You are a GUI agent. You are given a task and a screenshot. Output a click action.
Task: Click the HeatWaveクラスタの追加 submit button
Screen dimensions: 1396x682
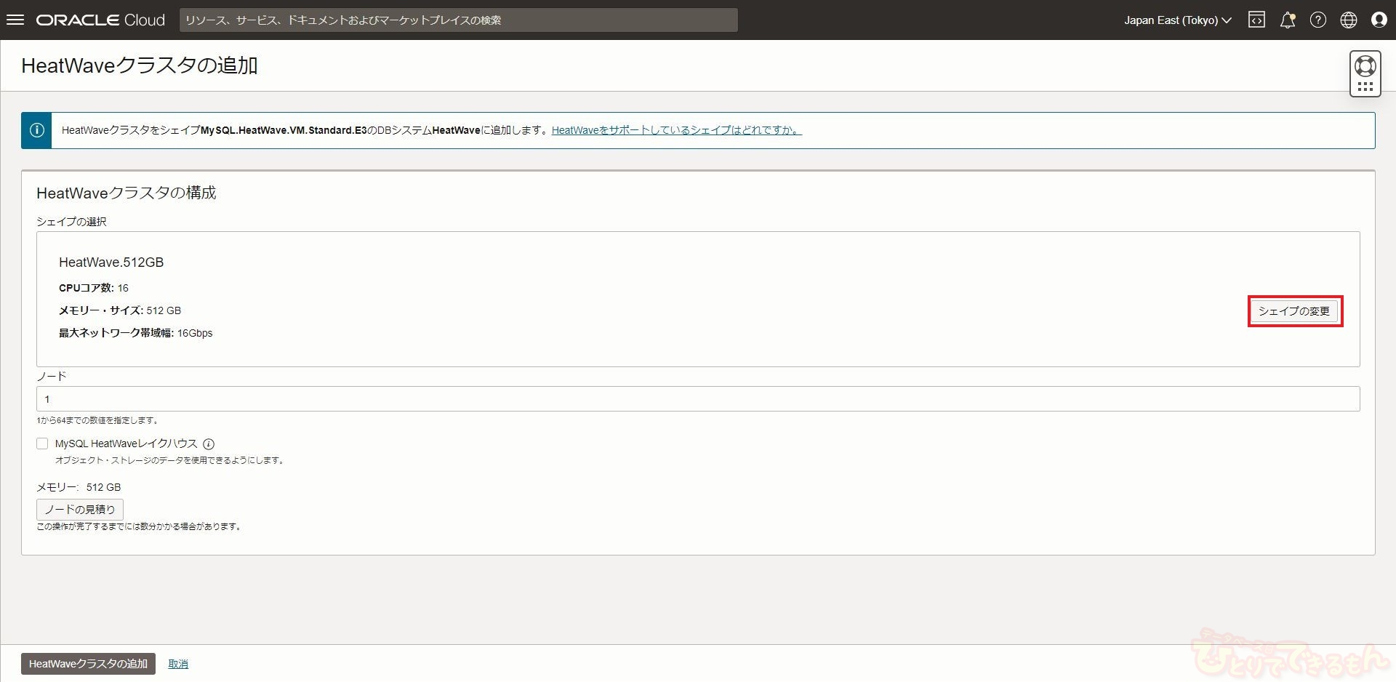[88, 664]
